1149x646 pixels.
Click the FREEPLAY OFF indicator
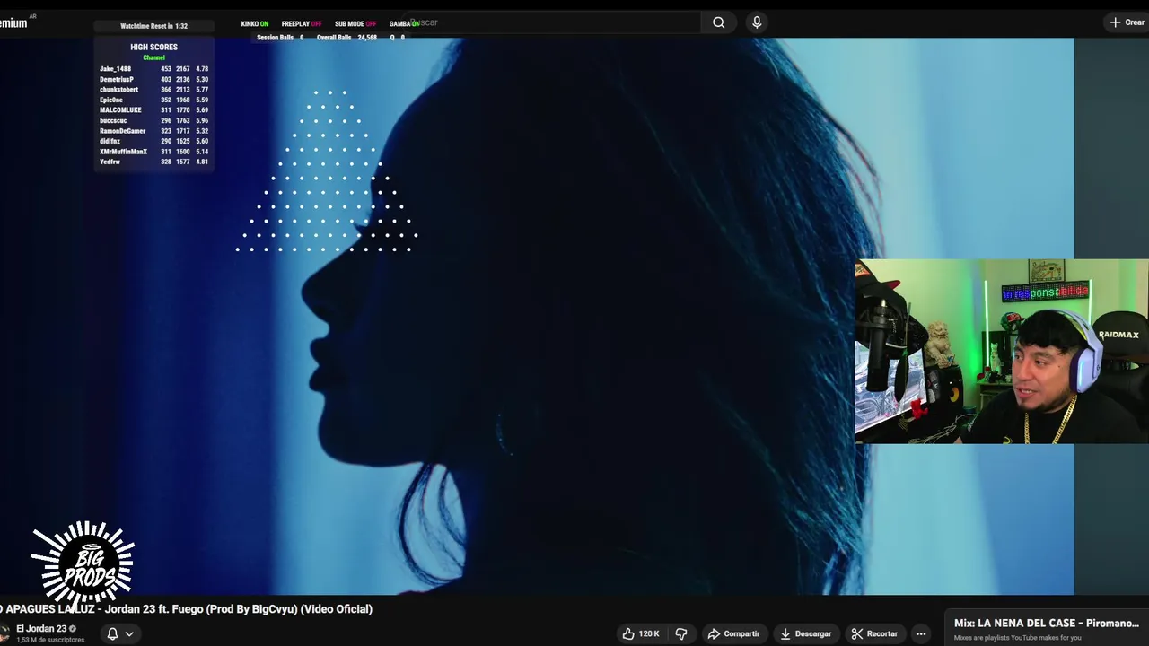(301, 24)
